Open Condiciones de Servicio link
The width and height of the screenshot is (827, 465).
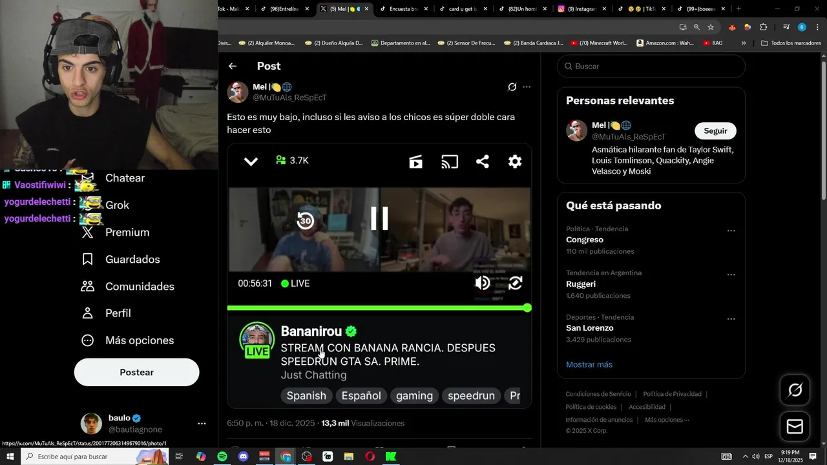[x=598, y=394]
